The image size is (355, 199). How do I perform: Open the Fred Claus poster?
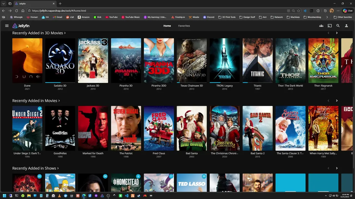(159, 128)
